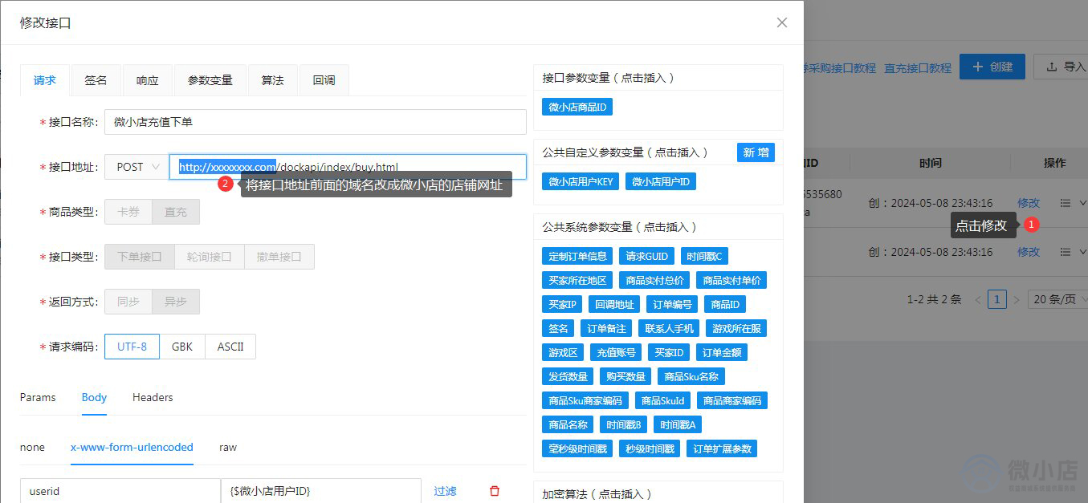Image resolution: width=1088 pixels, height=503 pixels.
Task: Click the plus 创建 button
Action: pyautogui.click(x=992, y=67)
